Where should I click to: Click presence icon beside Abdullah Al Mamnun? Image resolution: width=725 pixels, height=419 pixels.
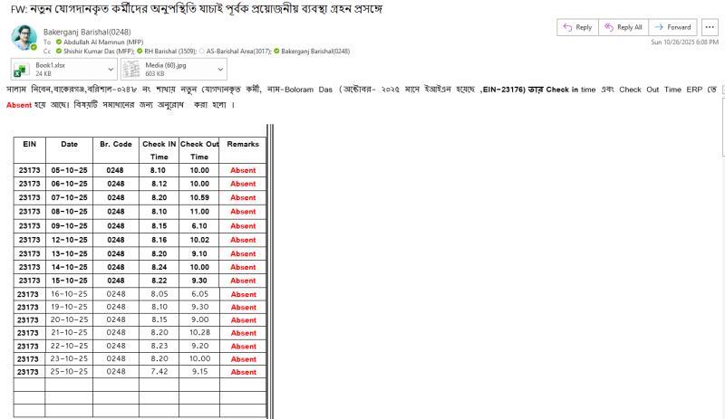[x=59, y=43]
